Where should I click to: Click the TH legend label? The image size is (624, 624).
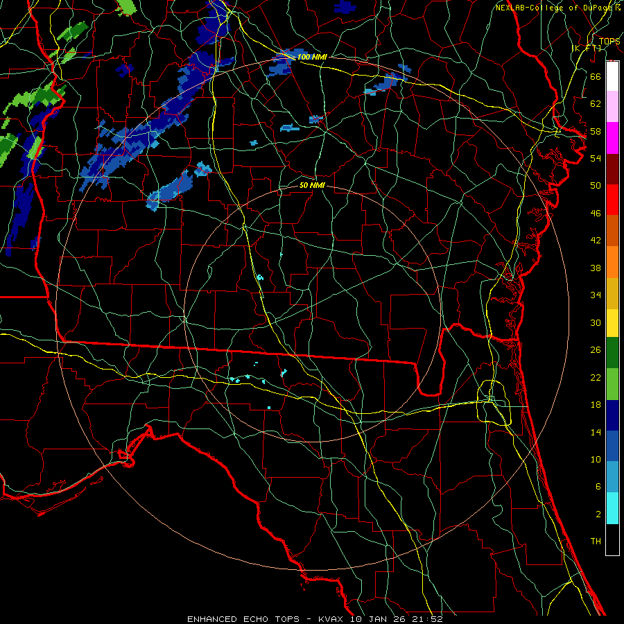(x=596, y=541)
